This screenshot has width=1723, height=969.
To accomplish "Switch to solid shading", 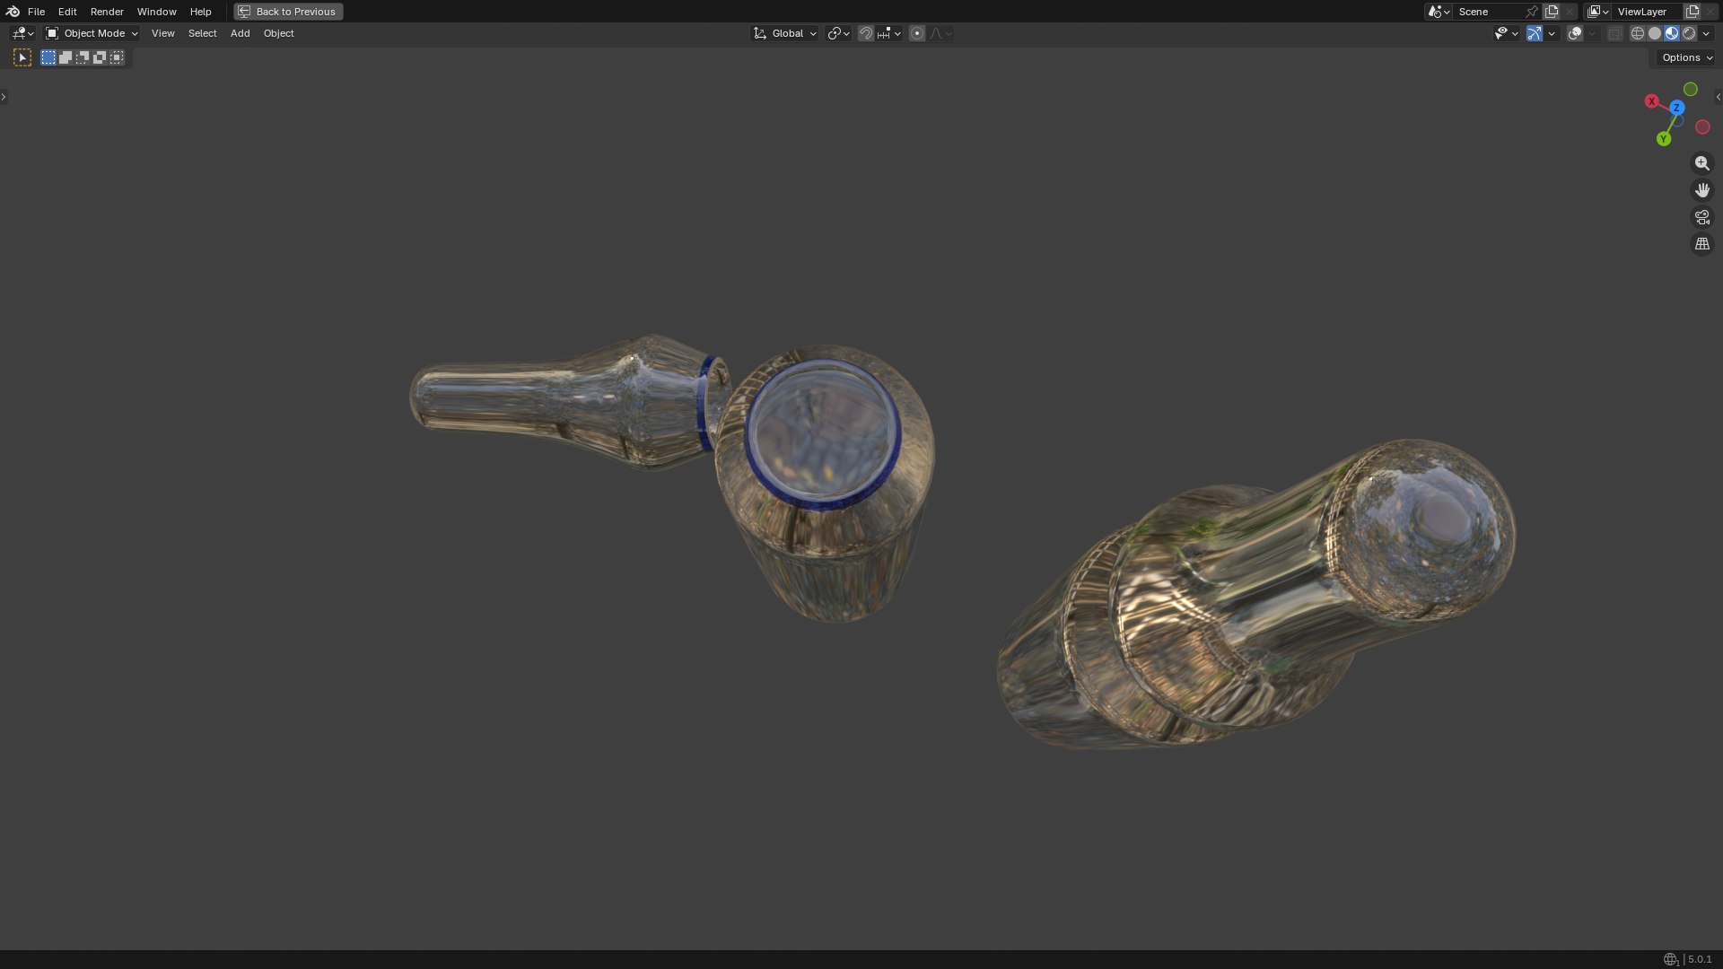I will tap(1654, 33).
